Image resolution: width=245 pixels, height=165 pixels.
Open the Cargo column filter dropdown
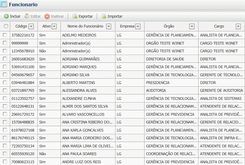(238, 26)
